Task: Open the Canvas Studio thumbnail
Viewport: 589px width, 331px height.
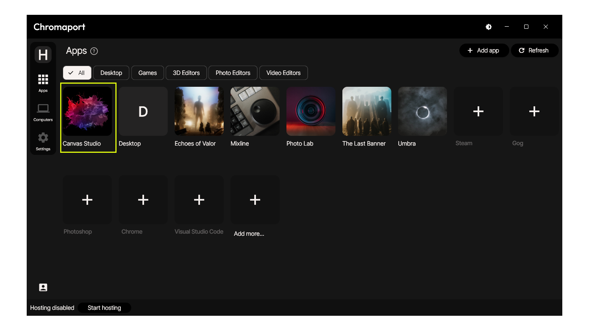Action: tap(87, 111)
